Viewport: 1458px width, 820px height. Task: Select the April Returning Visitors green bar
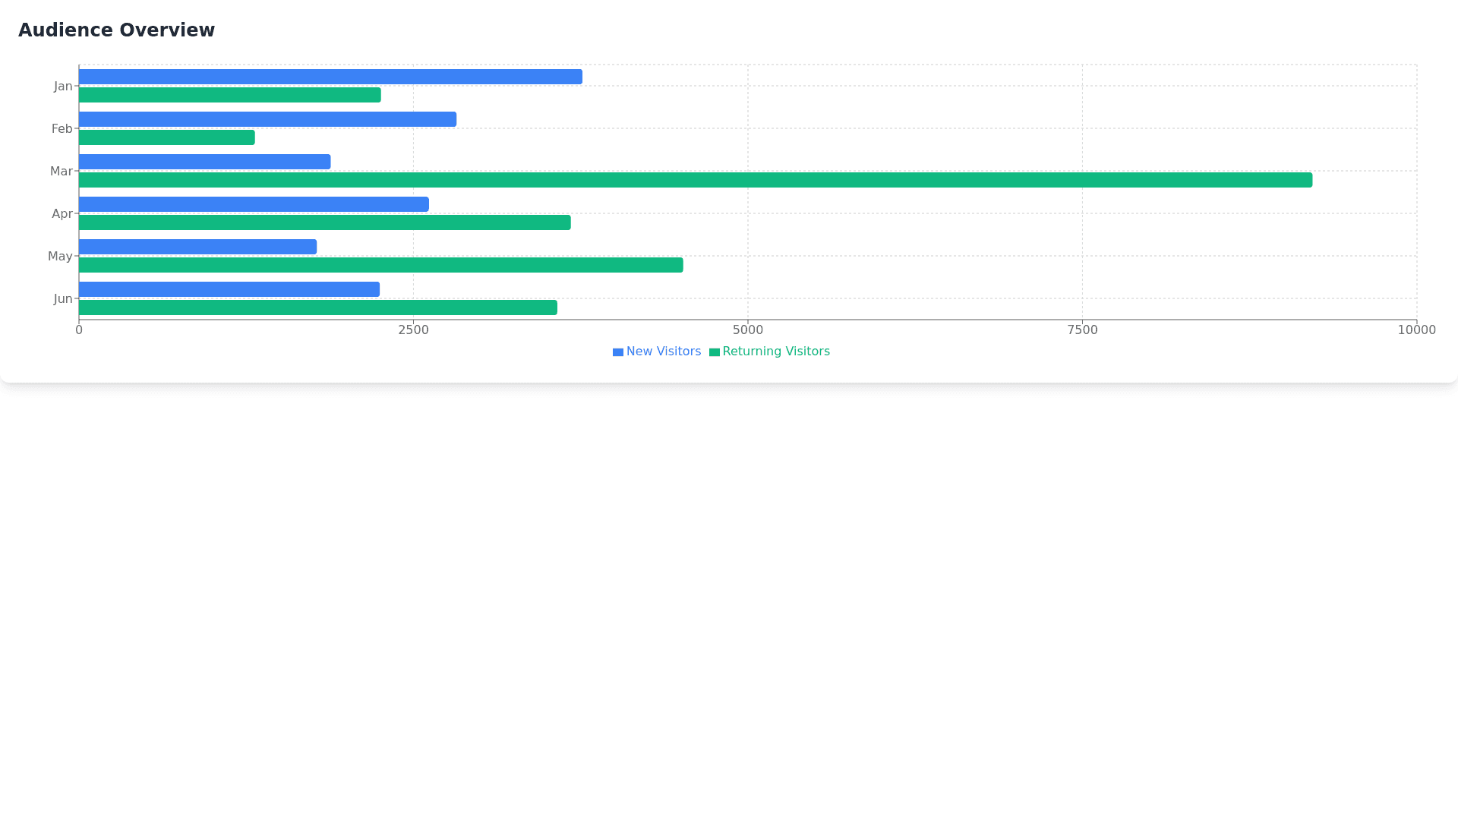point(324,222)
